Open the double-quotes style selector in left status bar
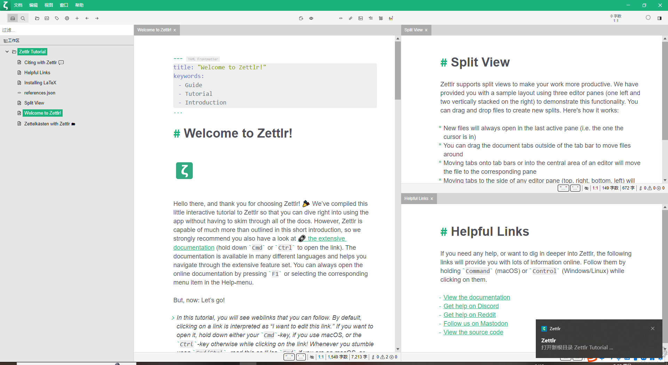 click(289, 357)
